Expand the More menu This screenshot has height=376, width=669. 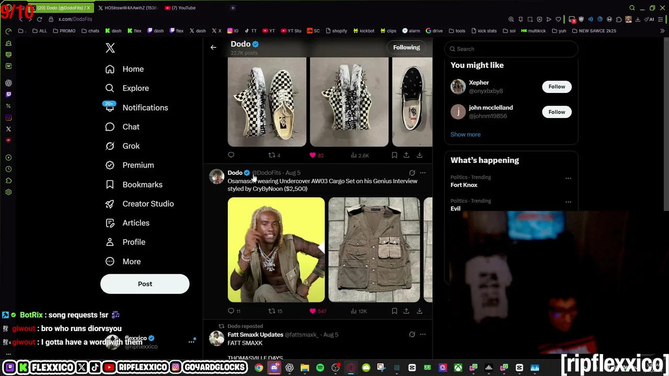coord(123,262)
